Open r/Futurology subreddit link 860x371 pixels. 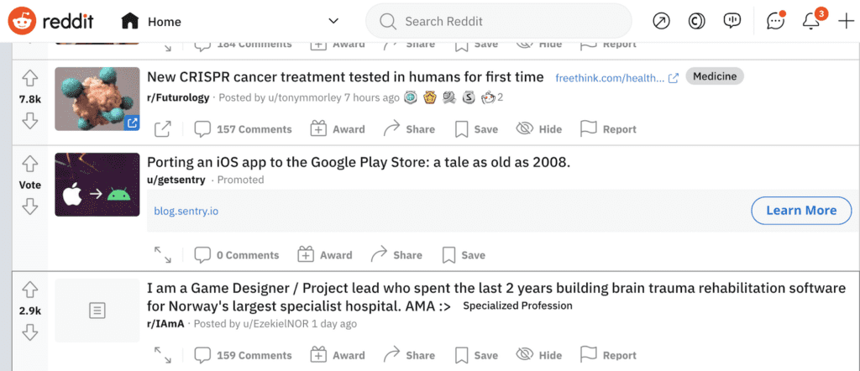pos(178,97)
